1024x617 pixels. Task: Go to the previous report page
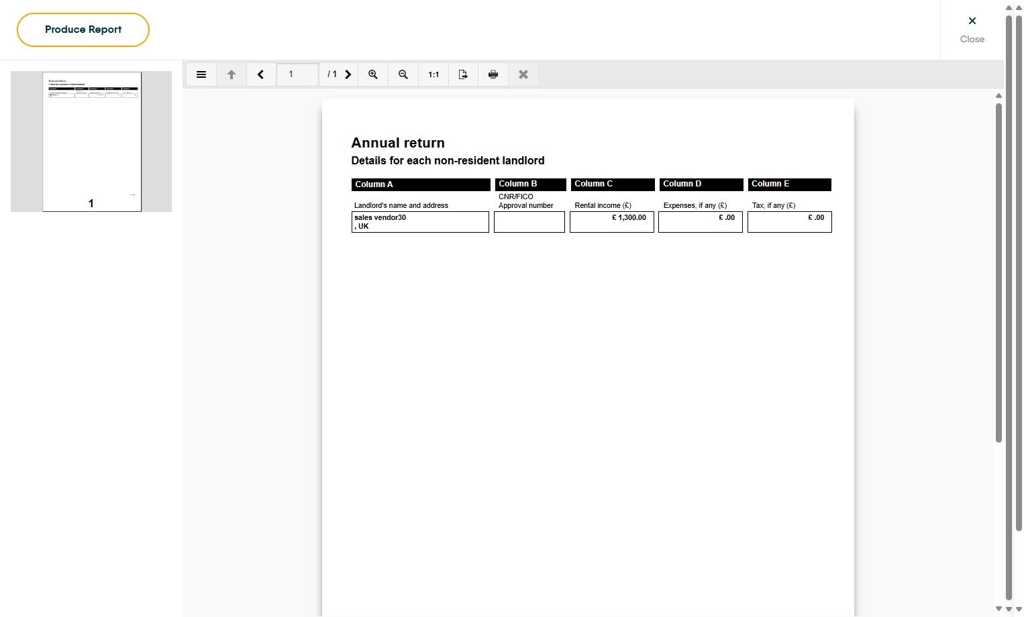261,74
